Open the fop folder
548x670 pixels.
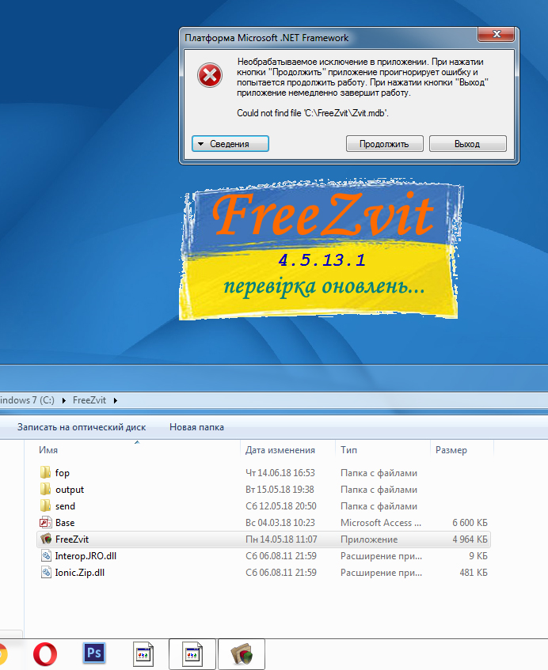click(x=62, y=473)
